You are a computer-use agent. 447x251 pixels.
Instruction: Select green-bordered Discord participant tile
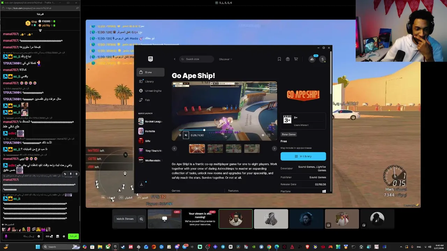click(236, 219)
